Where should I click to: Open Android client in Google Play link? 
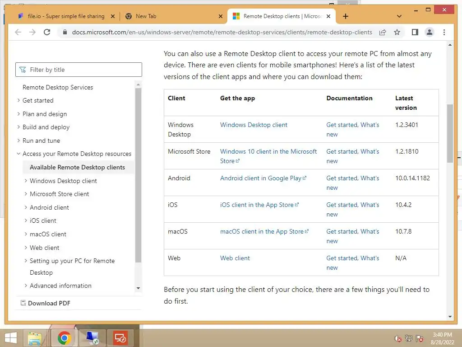coord(263,178)
